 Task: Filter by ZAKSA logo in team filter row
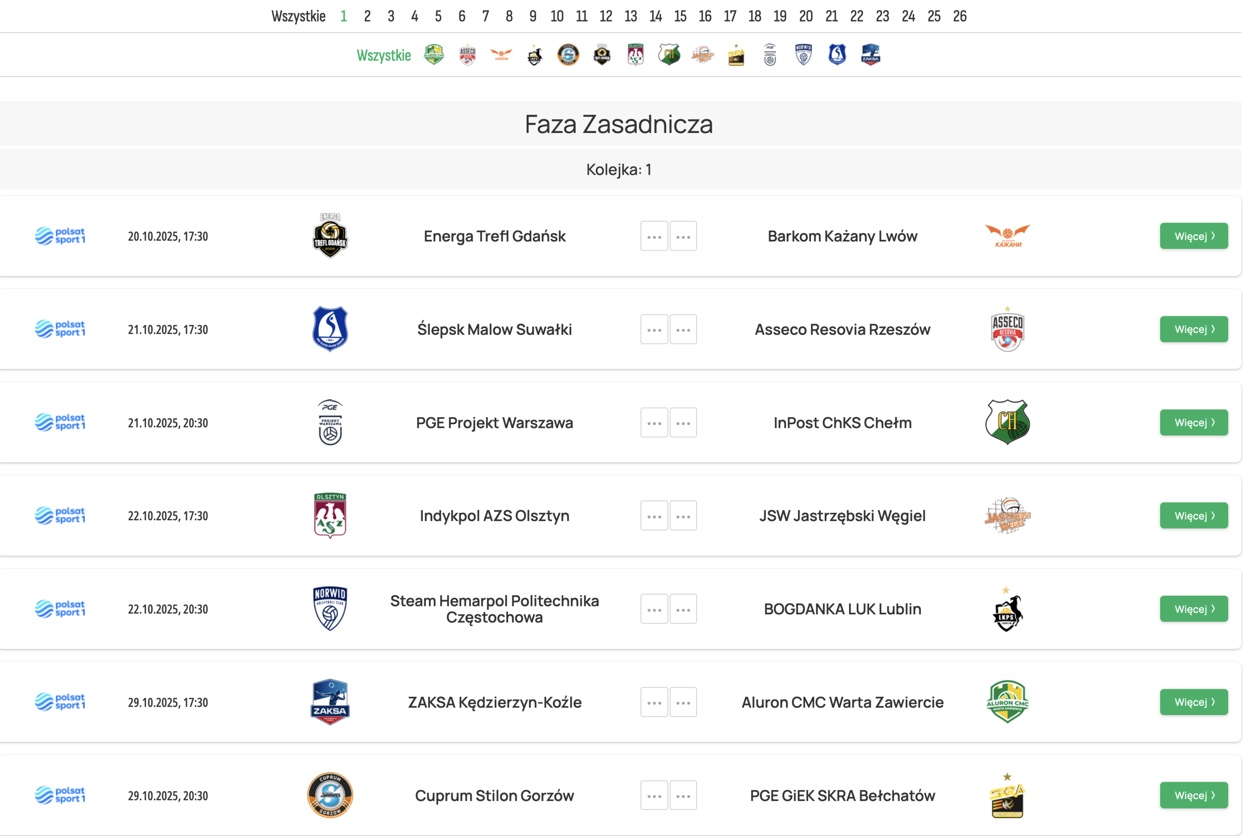coord(870,55)
